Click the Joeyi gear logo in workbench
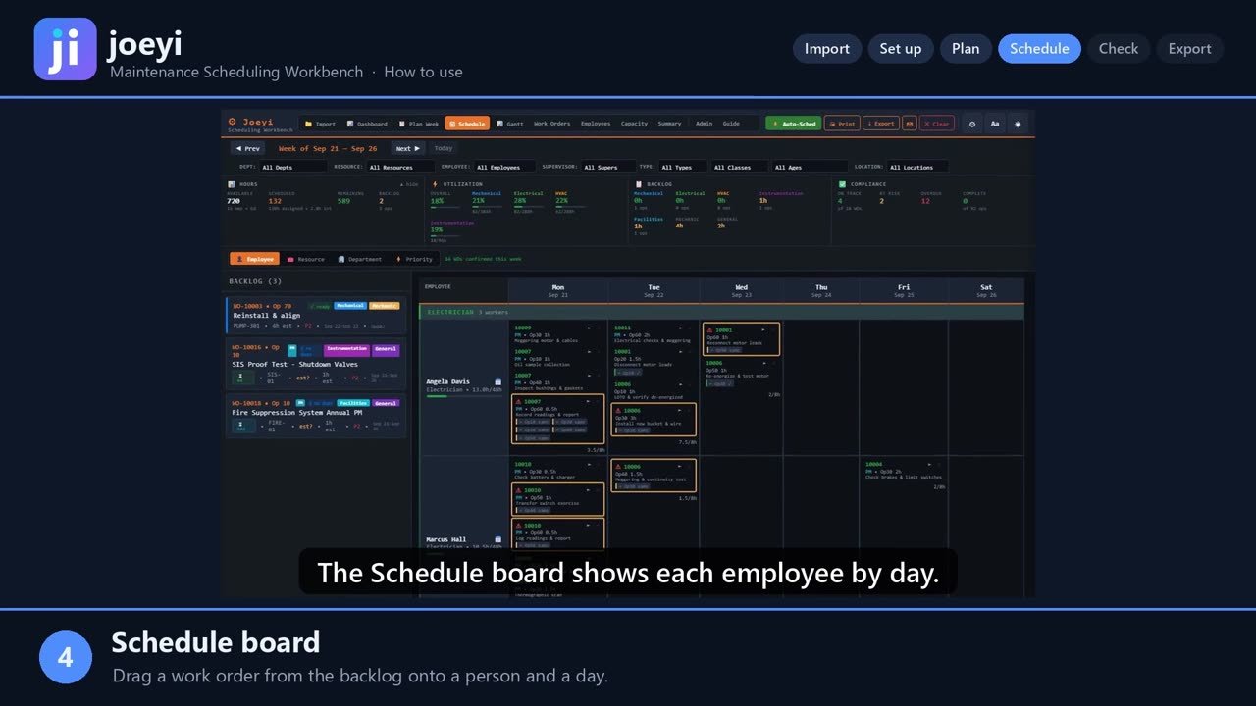This screenshot has height=706, width=1256. pos(233,122)
